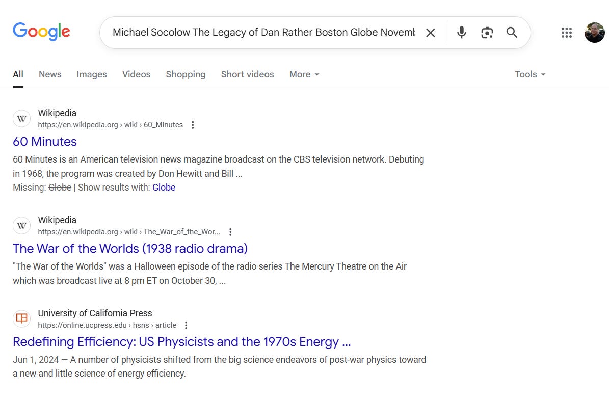Switch to the Images tab
609x400 pixels.
point(92,74)
